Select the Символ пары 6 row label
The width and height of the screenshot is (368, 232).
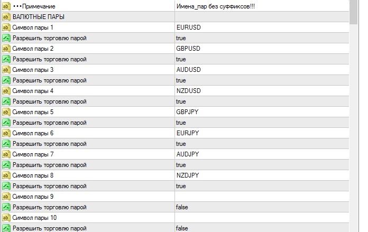tap(33, 133)
